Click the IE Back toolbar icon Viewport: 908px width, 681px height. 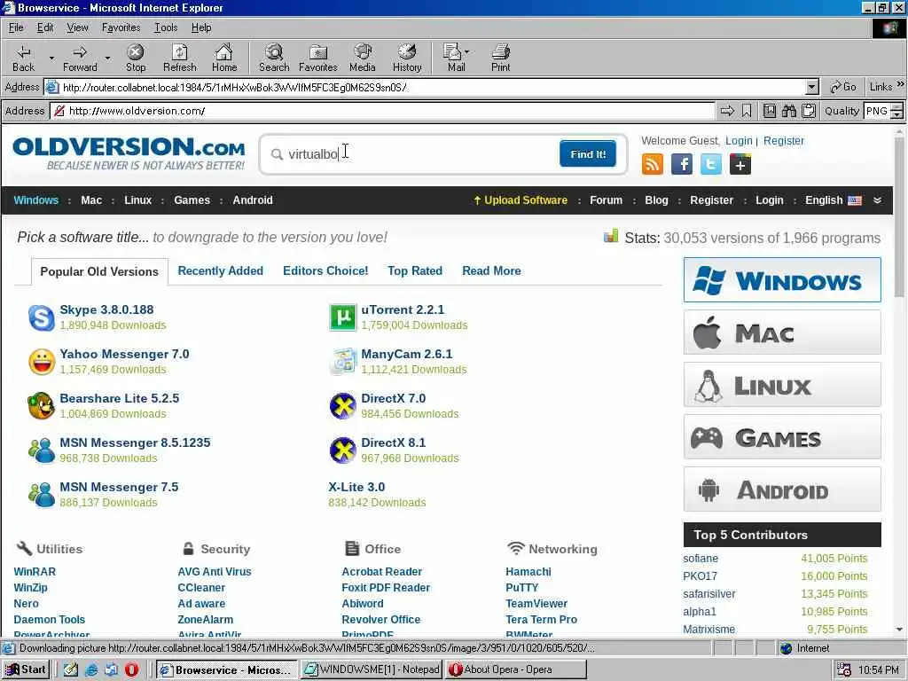23,58
